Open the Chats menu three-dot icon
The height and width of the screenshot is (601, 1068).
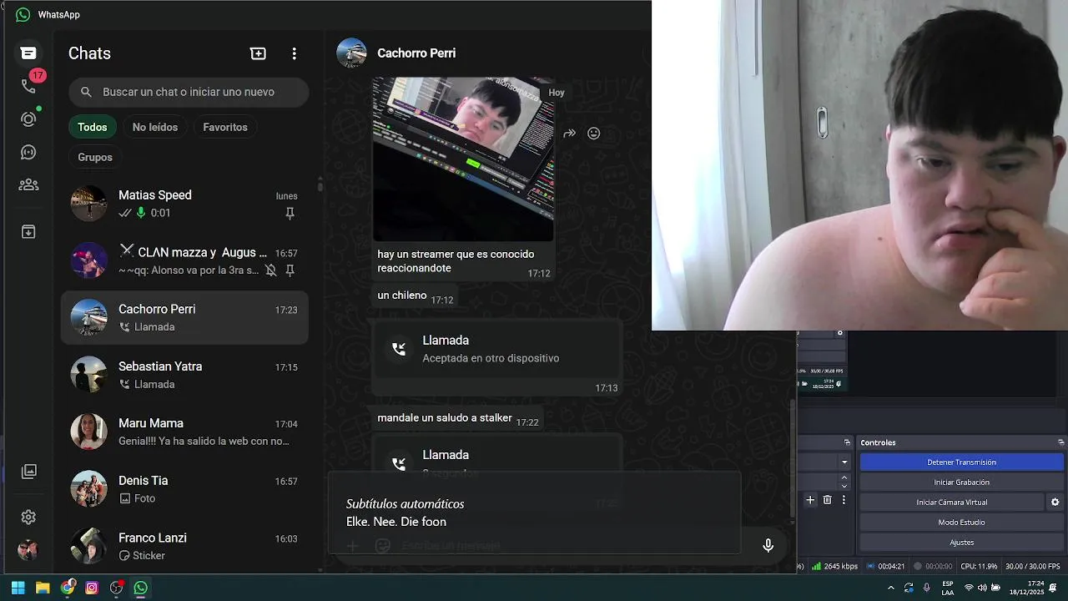(x=294, y=53)
